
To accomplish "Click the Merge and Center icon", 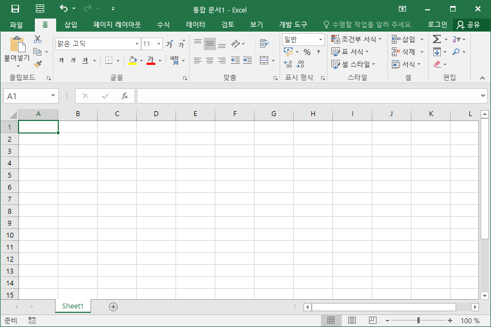I will pyautogui.click(x=264, y=60).
